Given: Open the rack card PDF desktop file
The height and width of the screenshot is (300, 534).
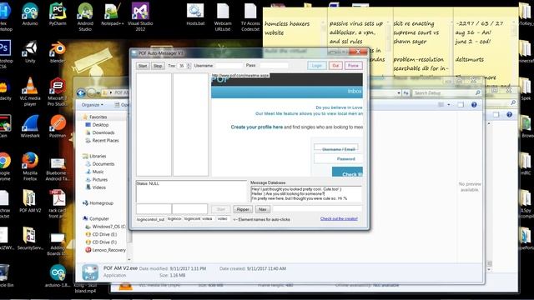Looking at the screenshot, I should pos(58,204).
